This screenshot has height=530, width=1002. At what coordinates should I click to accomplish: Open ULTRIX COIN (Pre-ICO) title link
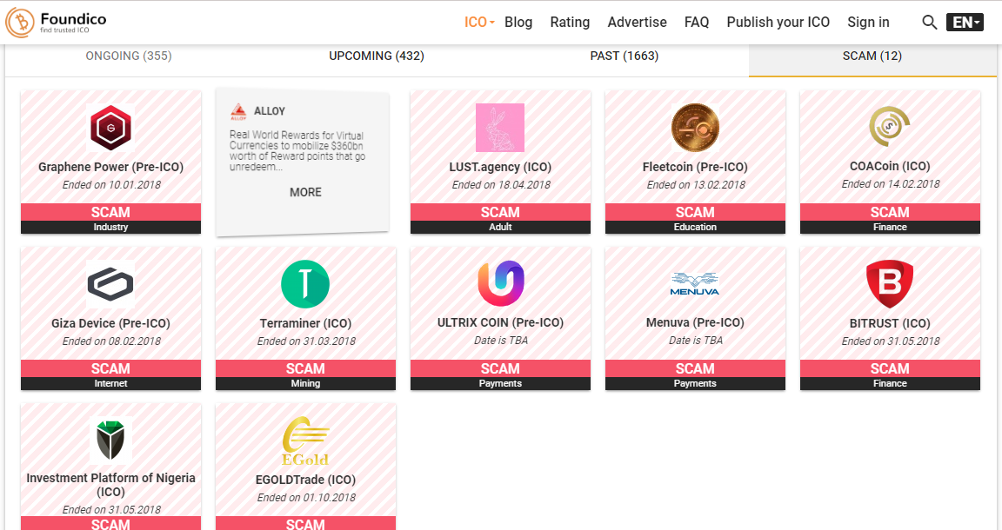click(x=500, y=323)
